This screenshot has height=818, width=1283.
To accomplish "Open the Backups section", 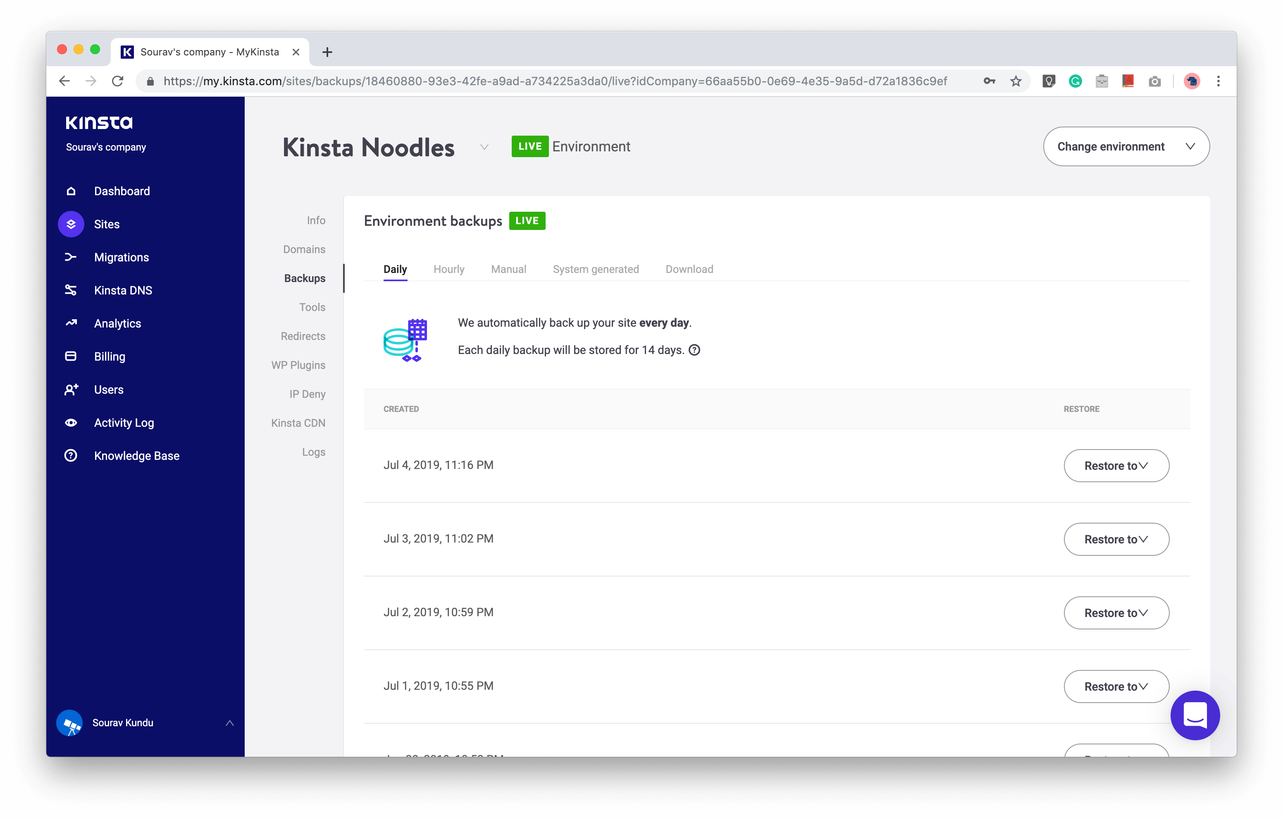I will [304, 278].
